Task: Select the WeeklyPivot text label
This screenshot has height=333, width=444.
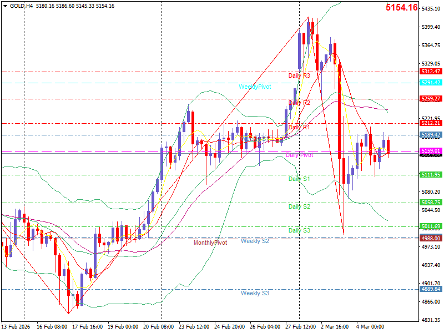Action: click(255, 87)
